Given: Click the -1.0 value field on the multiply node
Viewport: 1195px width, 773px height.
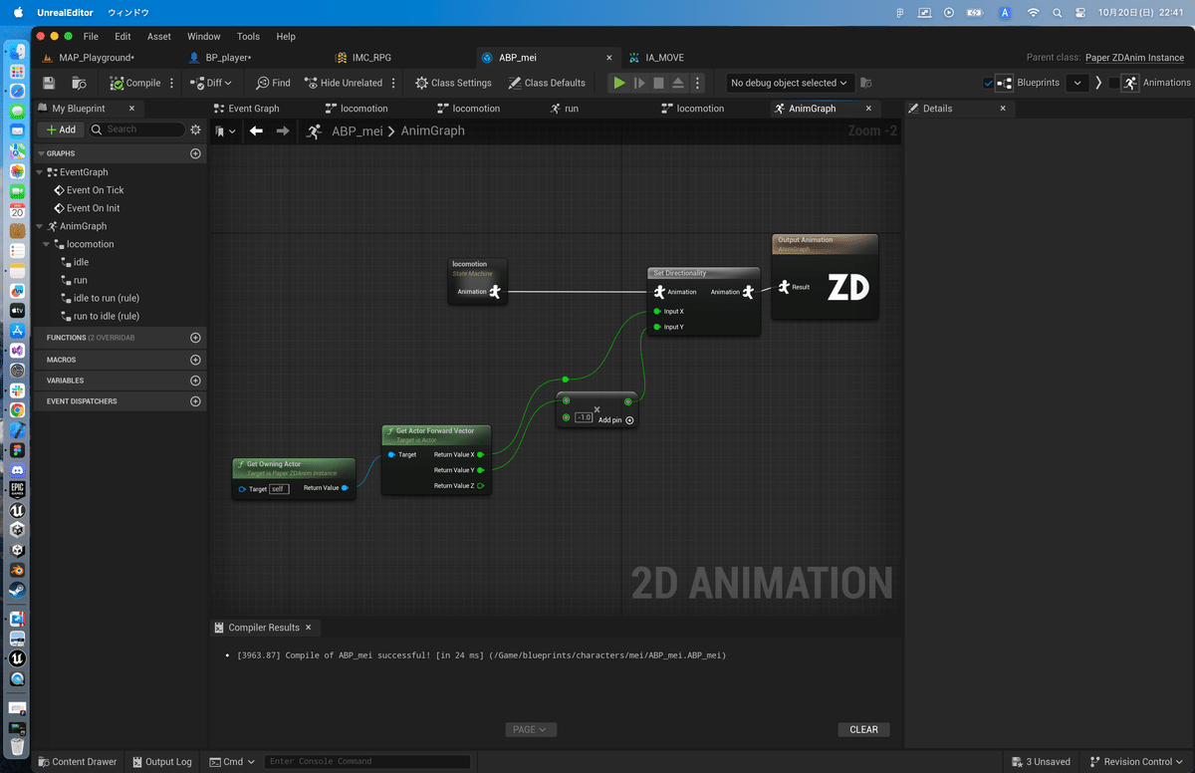Looking at the screenshot, I should pyautogui.click(x=584, y=419).
